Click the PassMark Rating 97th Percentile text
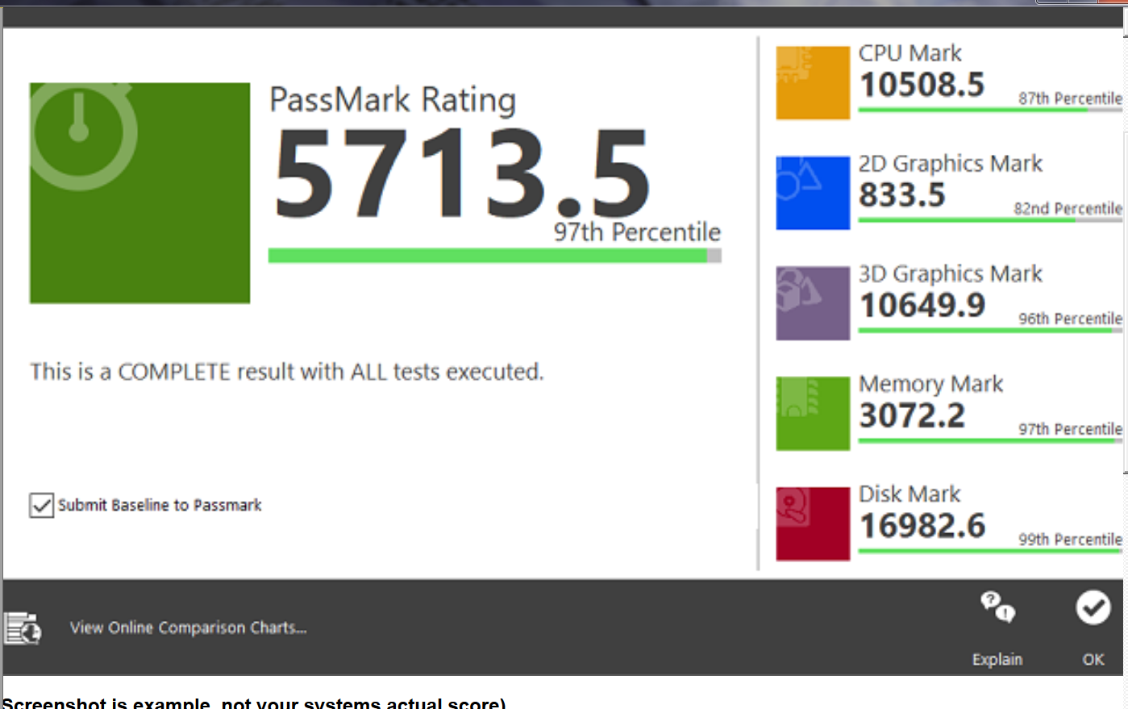This screenshot has height=709, width=1128. (x=637, y=232)
